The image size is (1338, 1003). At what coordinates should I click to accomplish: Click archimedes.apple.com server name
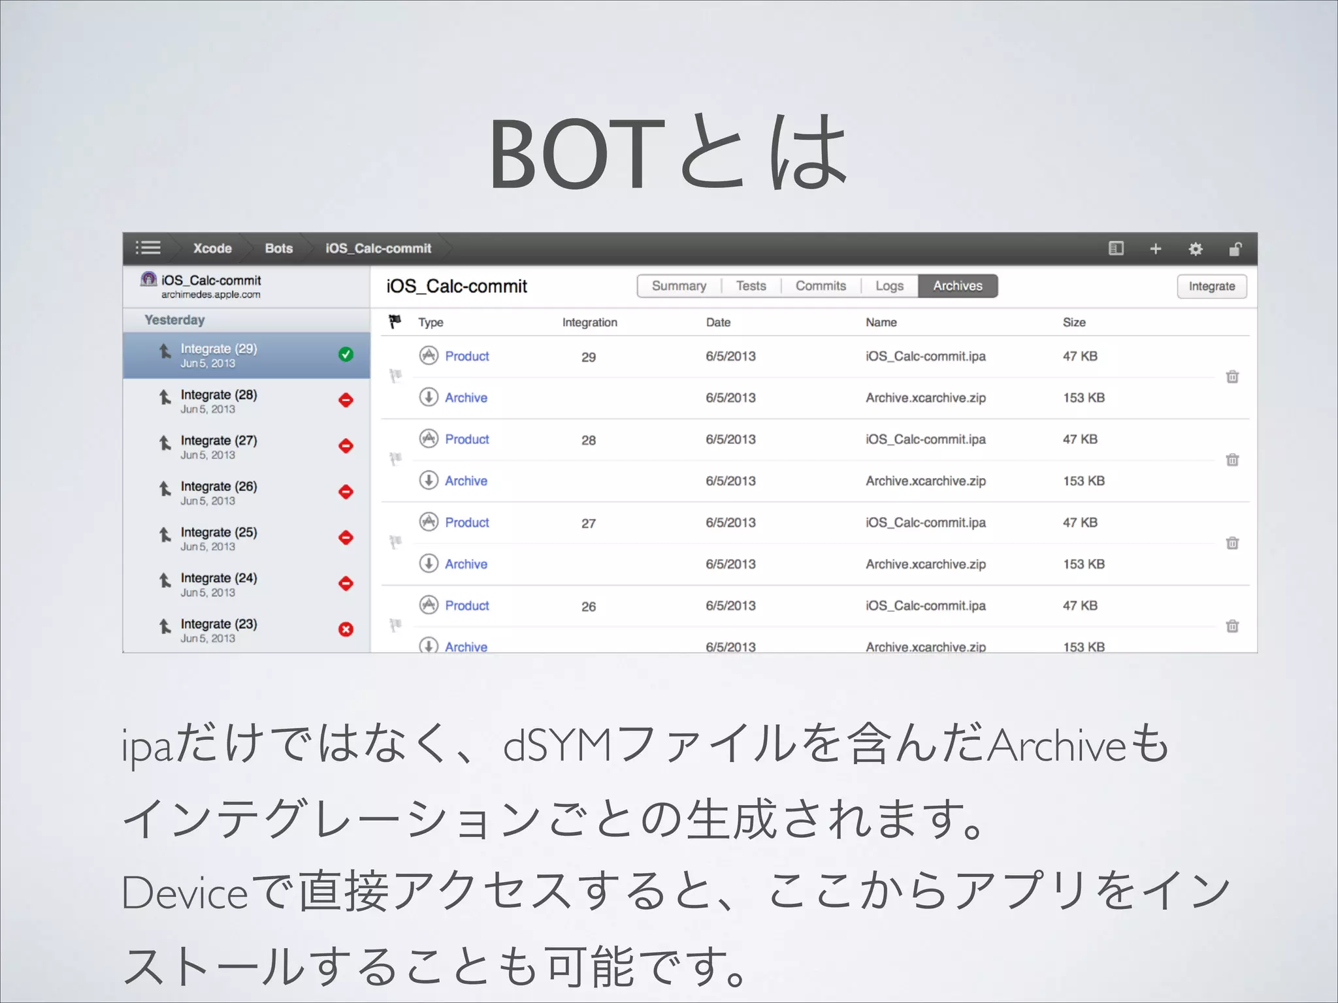click(210, 295)
